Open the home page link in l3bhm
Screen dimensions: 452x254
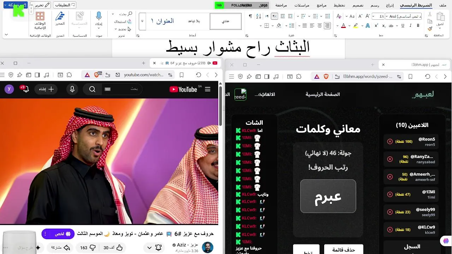click(323, 94)
